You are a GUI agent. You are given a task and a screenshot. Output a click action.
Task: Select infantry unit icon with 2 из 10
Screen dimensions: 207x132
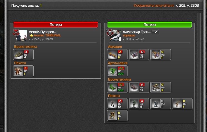[x=112, y=104]
